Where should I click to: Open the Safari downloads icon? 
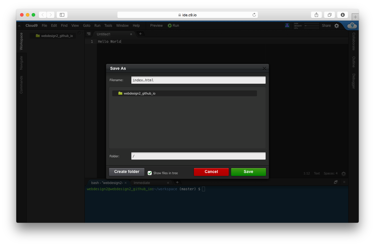coord(343,15)
